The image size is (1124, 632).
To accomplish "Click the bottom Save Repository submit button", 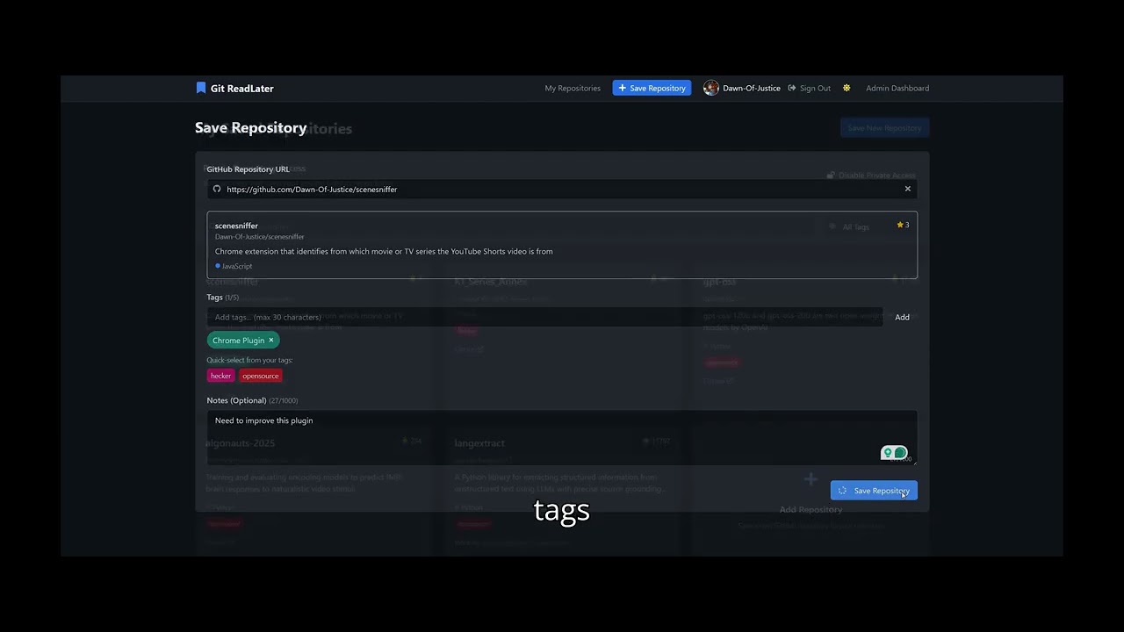I will [874, 491].
